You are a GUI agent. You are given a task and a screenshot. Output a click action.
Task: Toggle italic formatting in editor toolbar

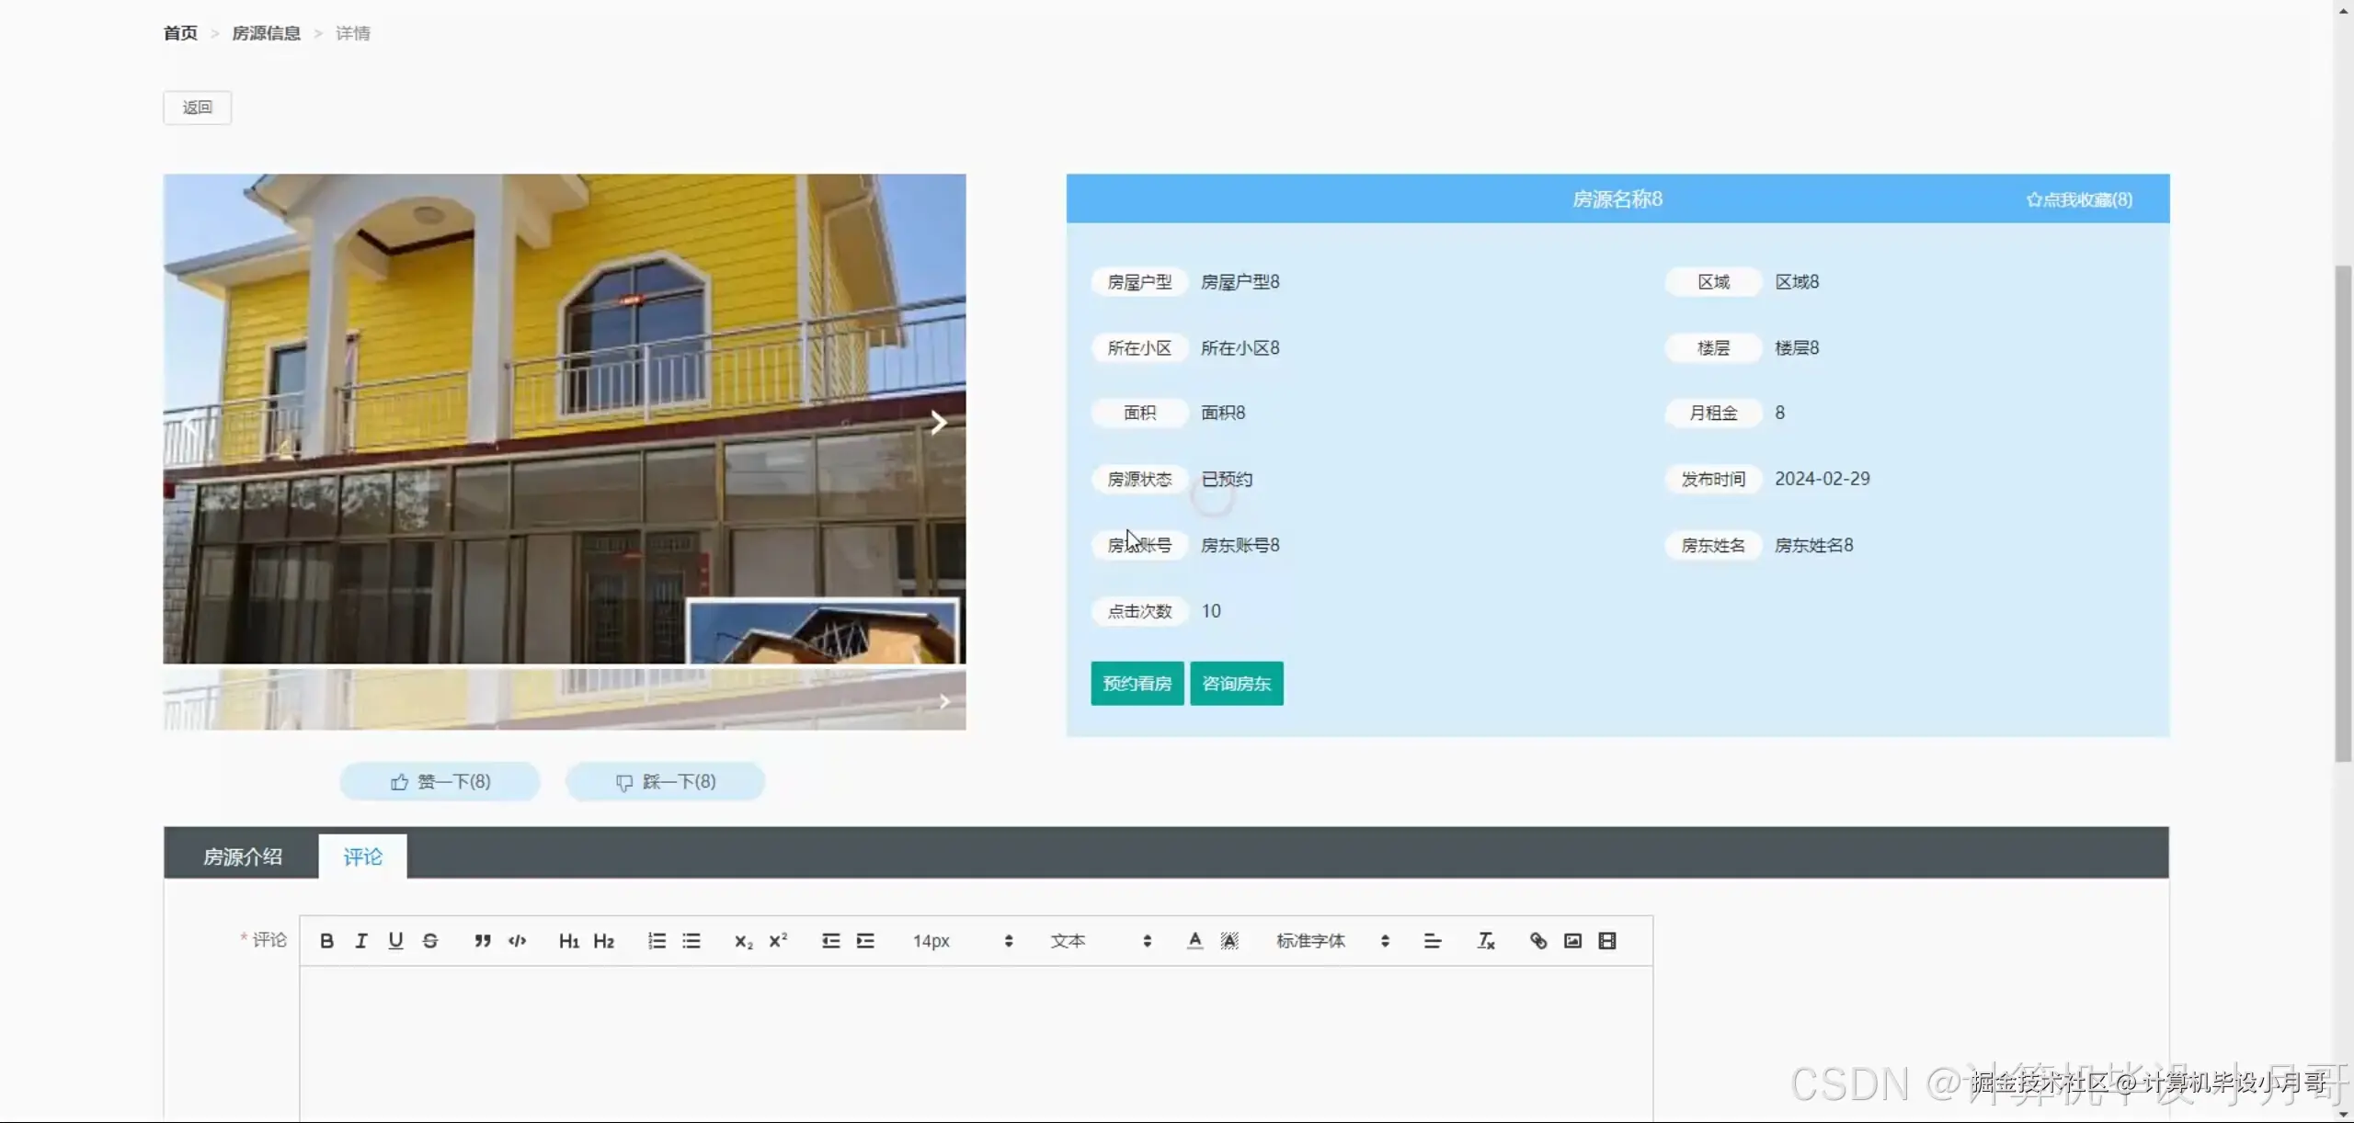tap(361, 940)
